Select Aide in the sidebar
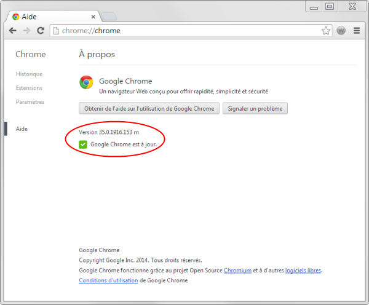369x305 pixels. pyautogui.click(x=22, y=129)
